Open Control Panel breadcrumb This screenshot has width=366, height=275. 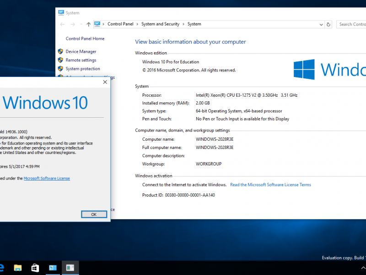[120, 24]
